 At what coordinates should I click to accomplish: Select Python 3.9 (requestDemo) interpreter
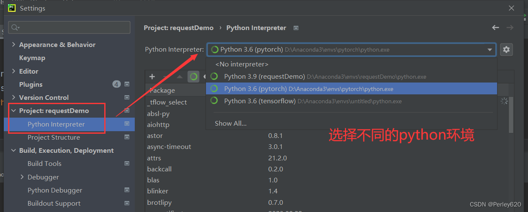coord(351,77)
